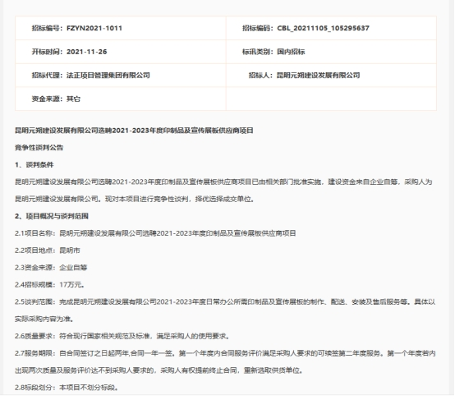Click the 2.4招标规模 17万元 line
The width and height of the screenshot is (455, 400).
(x=49, y=285)
